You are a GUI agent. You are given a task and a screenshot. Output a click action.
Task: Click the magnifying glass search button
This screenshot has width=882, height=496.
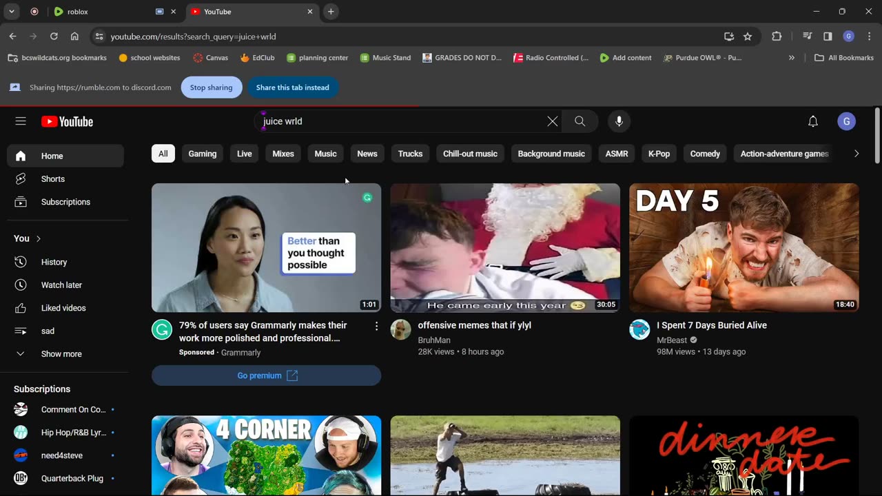point(580,121)
